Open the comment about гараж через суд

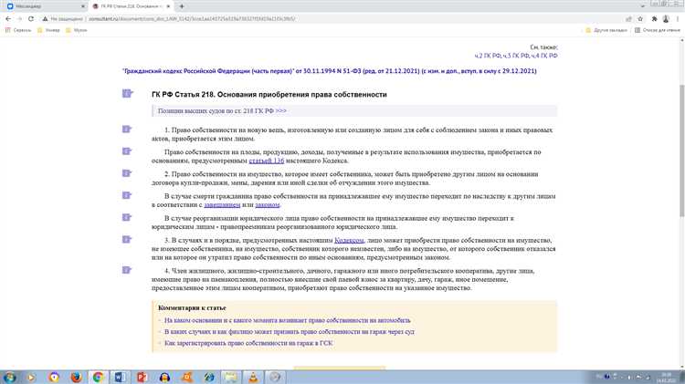click(x=290, y=332)
